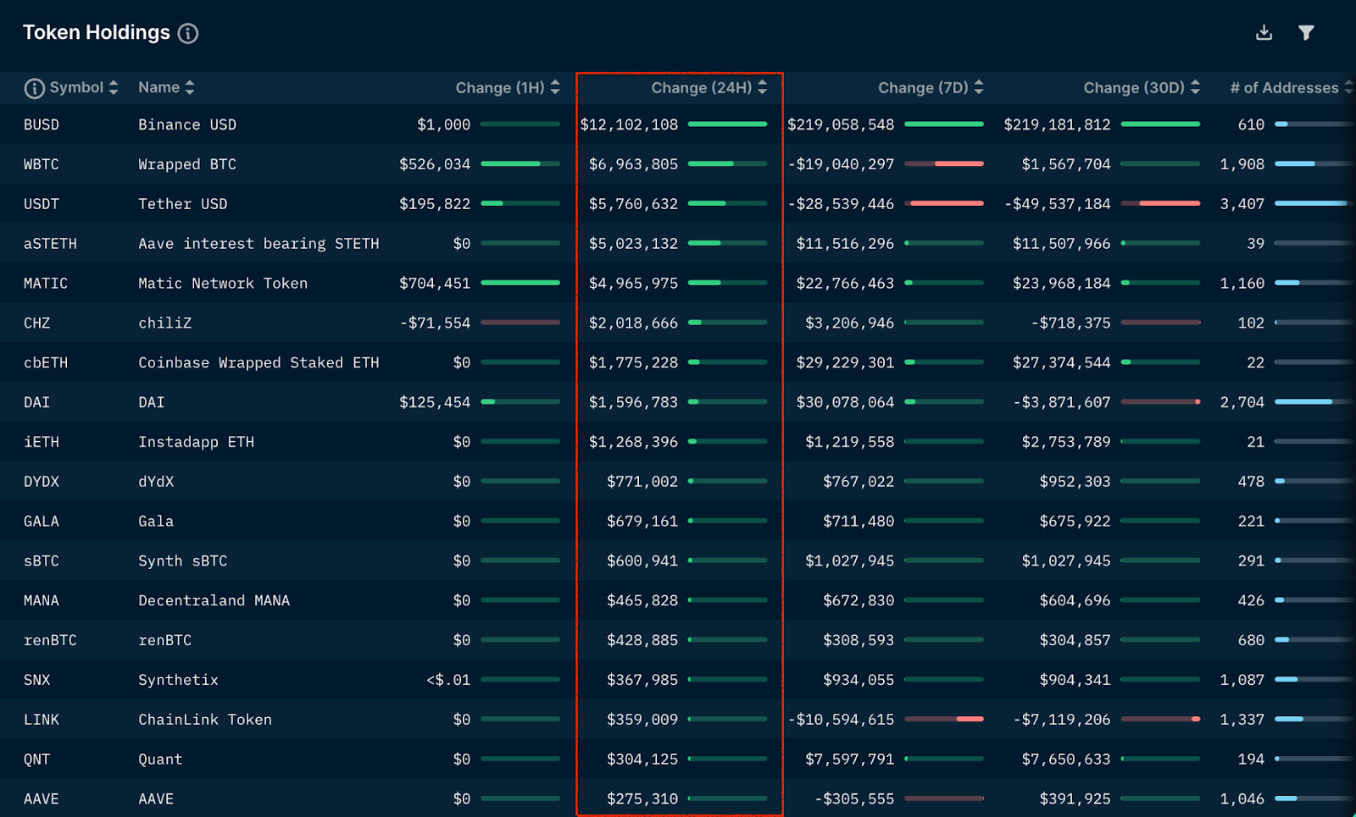The width and height of the screenshot is (1356, 817).
Task: Click the -$49,537,184 30D change value
Action: point(1057,204)
